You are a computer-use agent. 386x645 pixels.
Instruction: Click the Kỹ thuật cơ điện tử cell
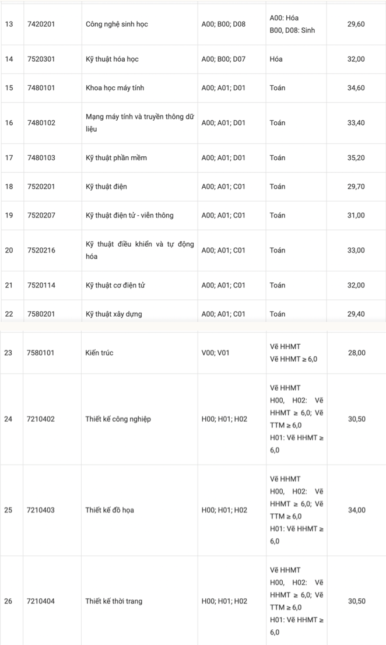pyautogui.click(x=115, y=285)
